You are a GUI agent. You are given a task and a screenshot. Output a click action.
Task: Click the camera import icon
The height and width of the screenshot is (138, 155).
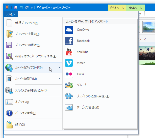click(9, 91)
